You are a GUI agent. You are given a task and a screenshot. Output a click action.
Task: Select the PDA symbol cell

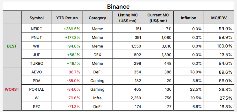pos(37,81)
